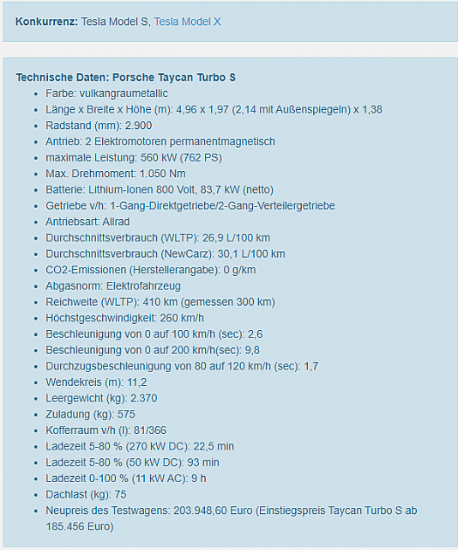Click the Höchstgeschwindigkeit 260 km/h line
This screenshot has height=550, width=458.
pos(124,318)
